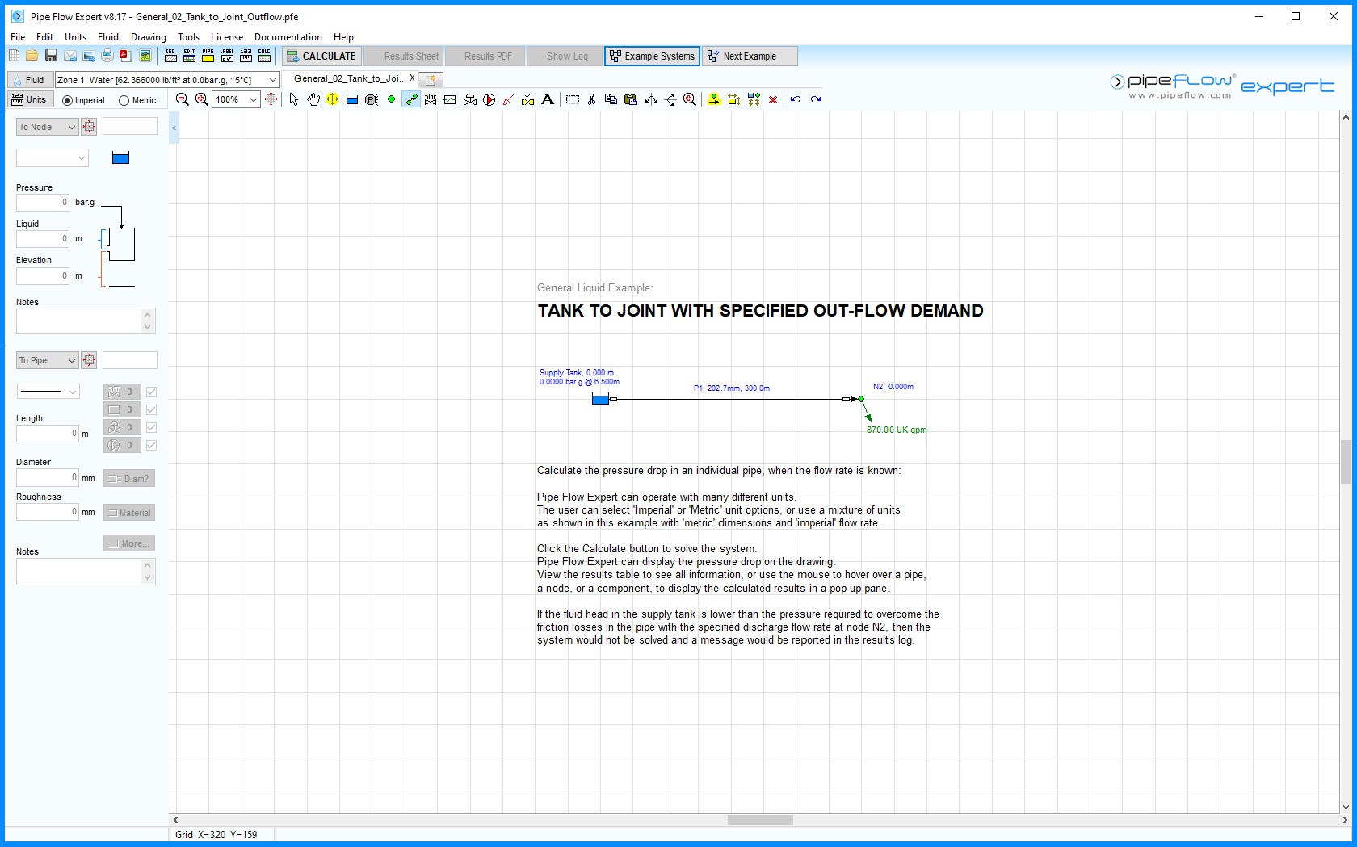1357x847 pixels.
Task: Open the fluid zone dropdown
Action: click(273, 80)
